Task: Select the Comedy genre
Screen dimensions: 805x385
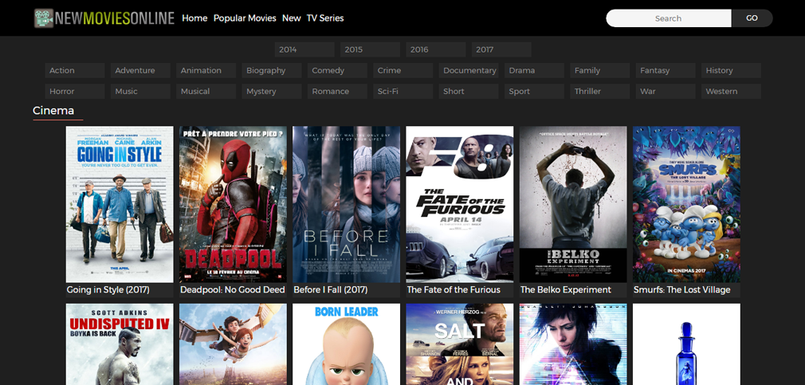Action: pyautogui.click(x=337, y=70)
